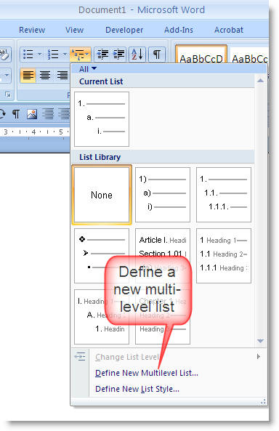Open the Review ribbon tab
This screenshot has width=279, height=431.
click(32, 30)
